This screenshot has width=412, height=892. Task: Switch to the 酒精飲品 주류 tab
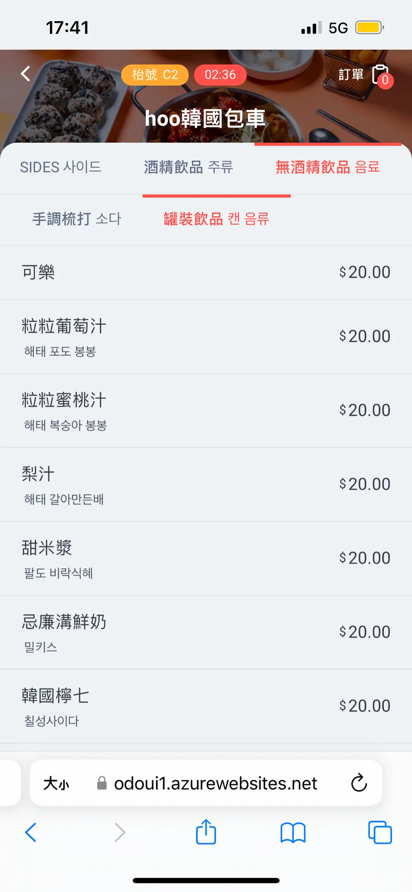coord(188,167)
